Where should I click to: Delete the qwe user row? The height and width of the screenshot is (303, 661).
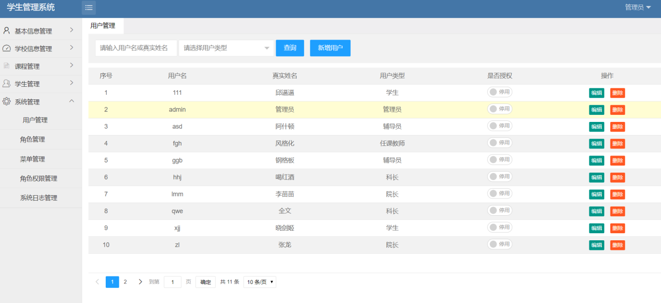pos(617,211)
